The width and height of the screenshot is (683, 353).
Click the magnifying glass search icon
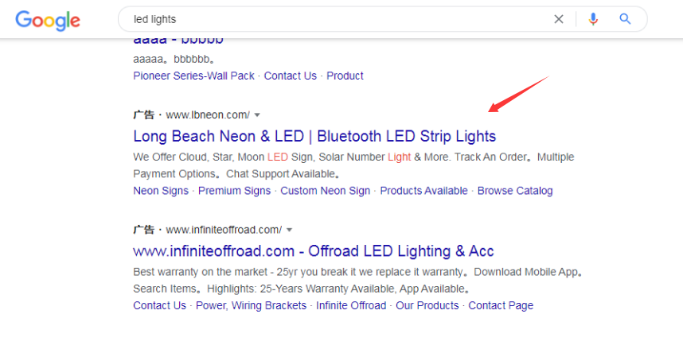point(625,19)
